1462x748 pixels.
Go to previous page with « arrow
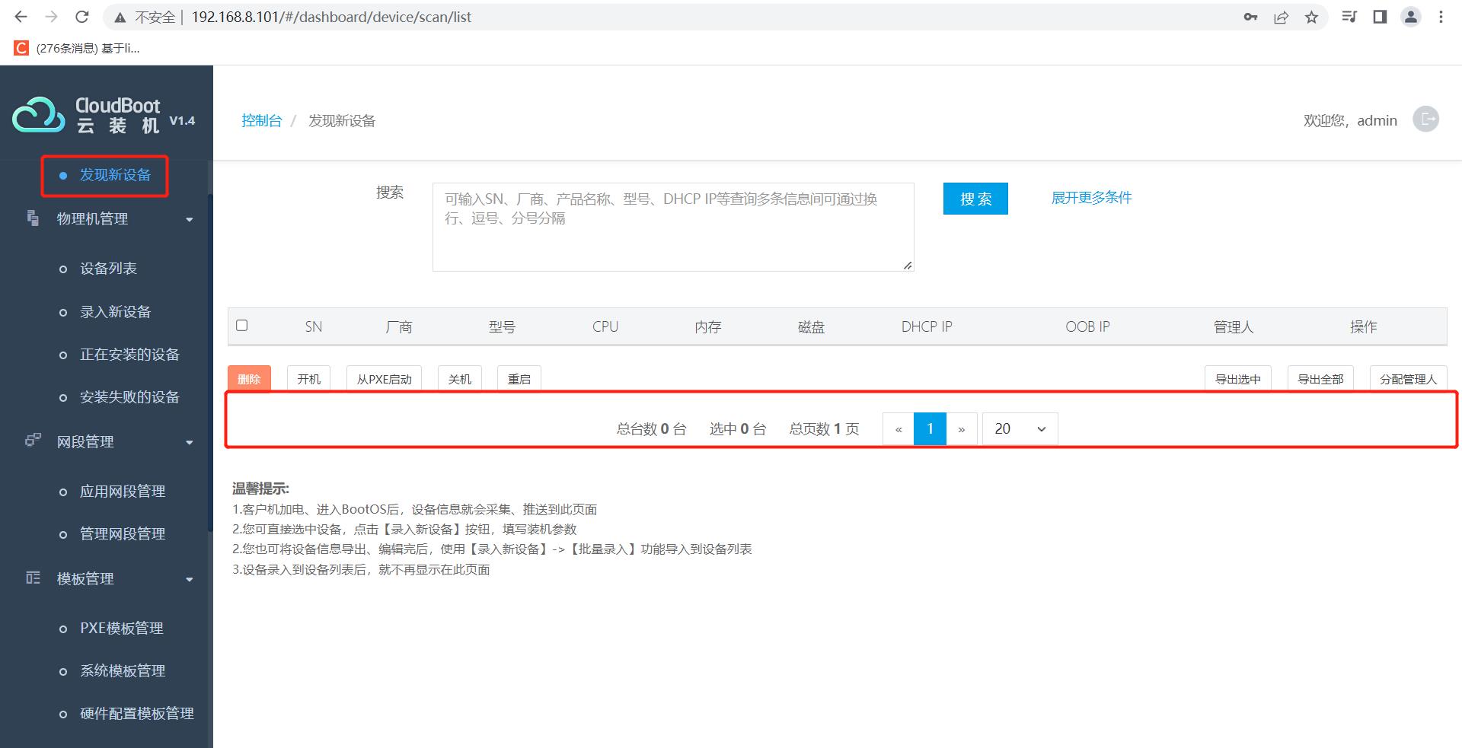click(x=899, y=428)
